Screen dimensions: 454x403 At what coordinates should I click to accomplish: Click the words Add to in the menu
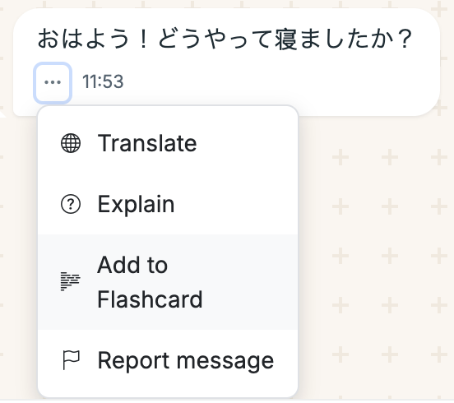[132, 265]
